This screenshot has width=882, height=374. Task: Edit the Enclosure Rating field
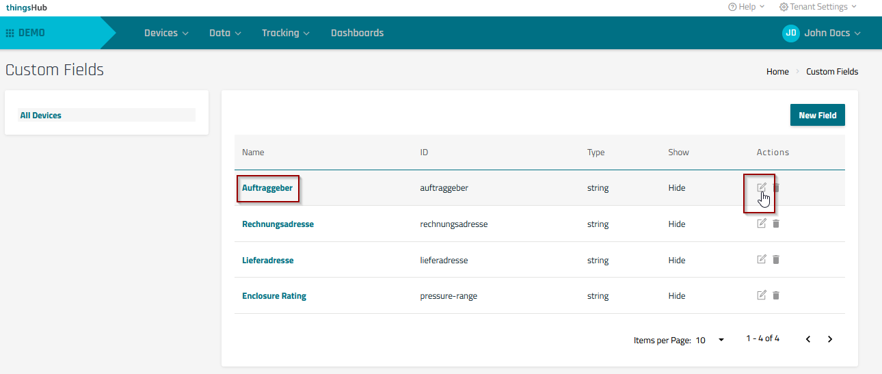click(762, 295)
